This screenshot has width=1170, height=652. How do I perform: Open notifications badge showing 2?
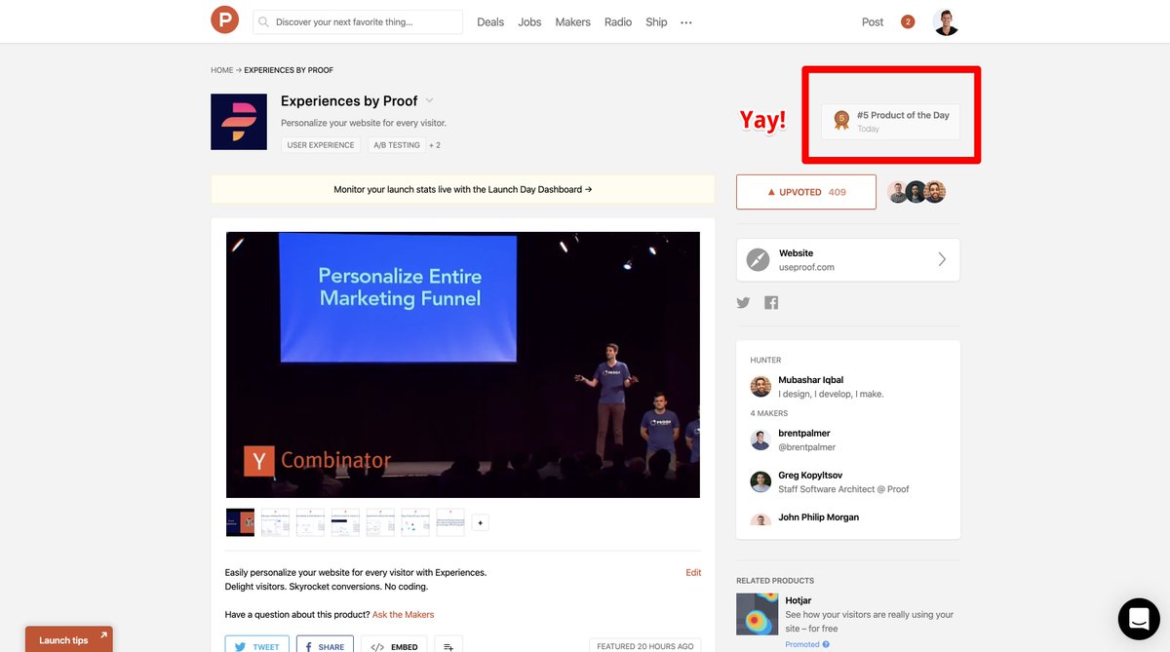point(908,21)
